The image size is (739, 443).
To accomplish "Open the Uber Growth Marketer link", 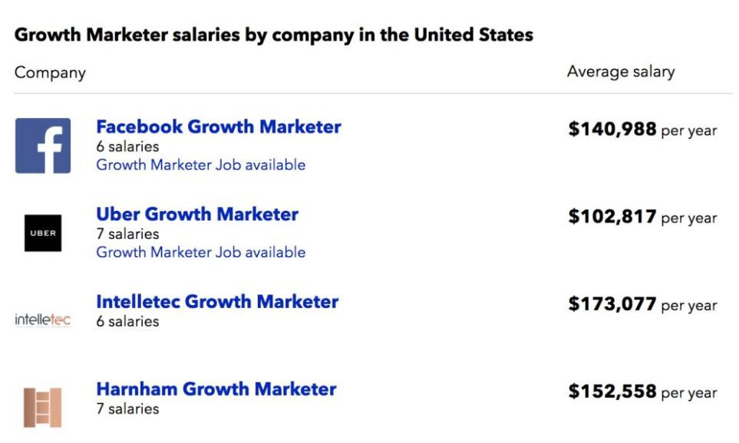I will point(197,215).
